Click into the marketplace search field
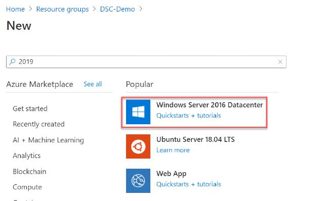The image size is (324, 201). (146, 62)
